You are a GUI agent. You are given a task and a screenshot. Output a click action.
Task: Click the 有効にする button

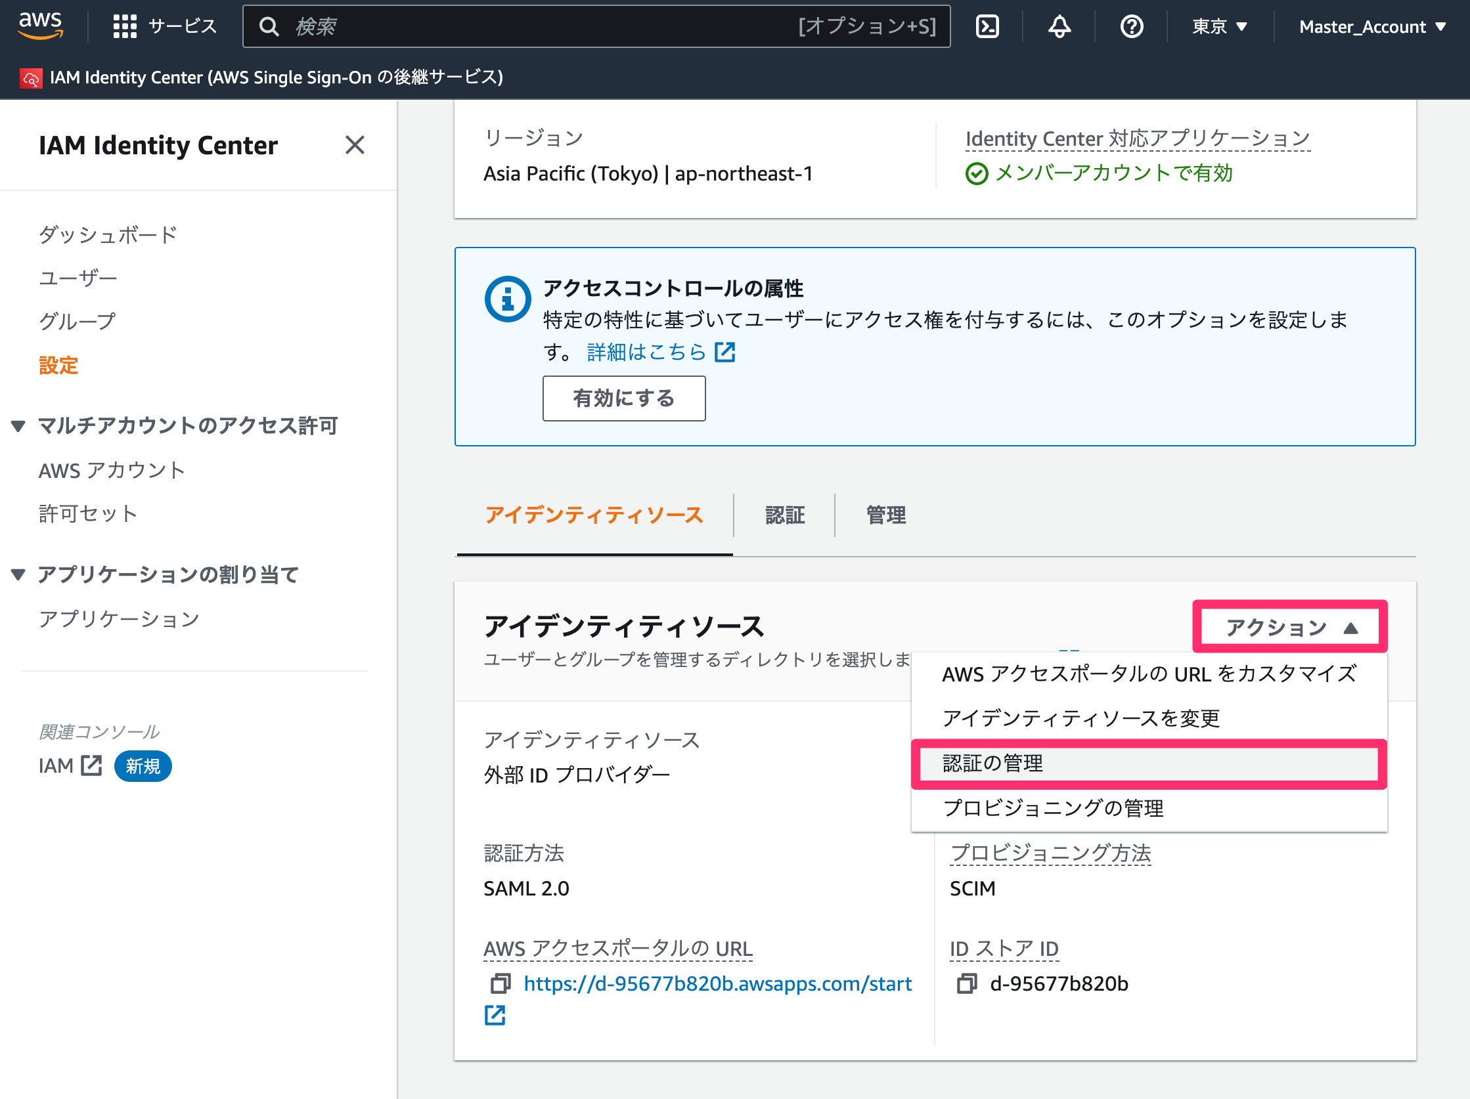click(x=623, y=399)
